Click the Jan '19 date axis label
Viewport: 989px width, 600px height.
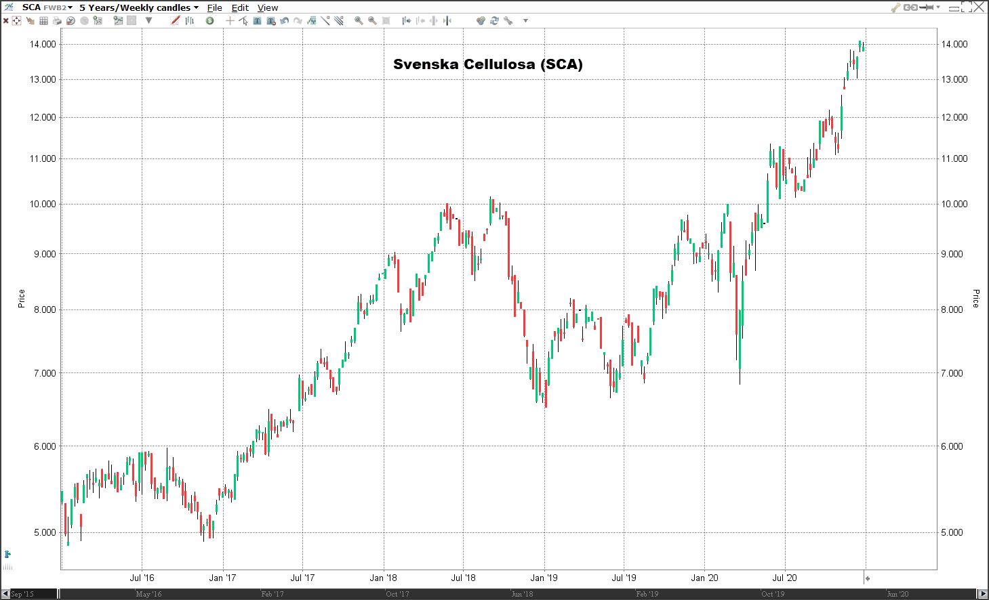pyautogui.click(x=544, y=578)
